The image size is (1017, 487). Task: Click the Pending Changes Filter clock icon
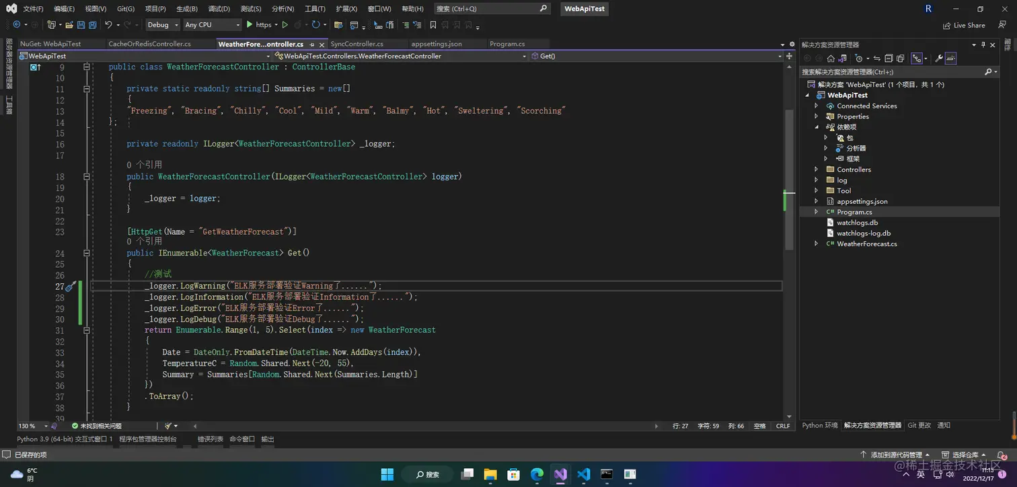point(858,59)
